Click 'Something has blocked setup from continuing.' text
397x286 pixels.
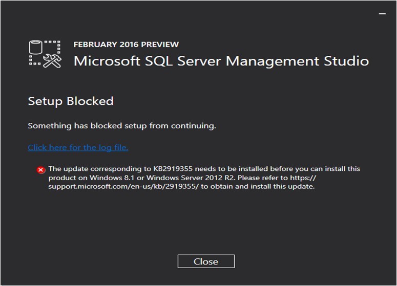click(122, 126)
